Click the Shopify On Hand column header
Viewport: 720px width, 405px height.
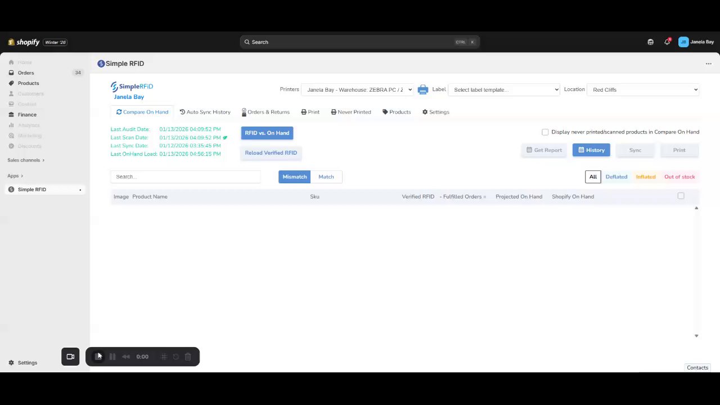[573, 197]
